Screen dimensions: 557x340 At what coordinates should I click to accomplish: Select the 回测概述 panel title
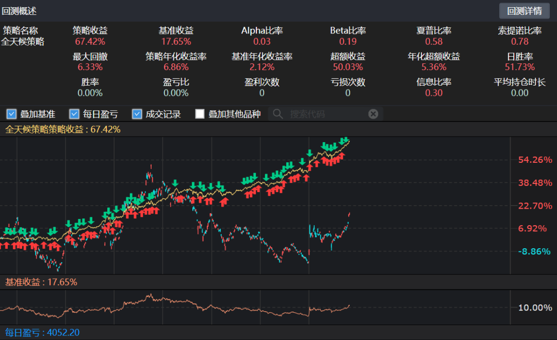[x=19, y=11]
